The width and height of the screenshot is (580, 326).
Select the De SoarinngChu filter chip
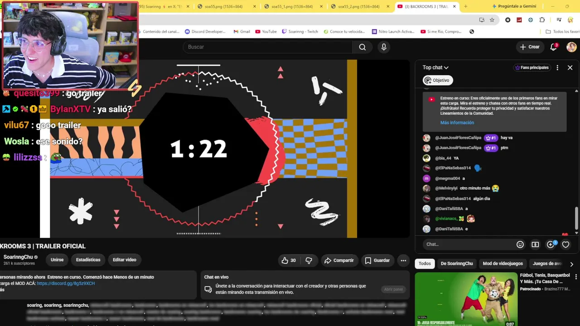457,264
